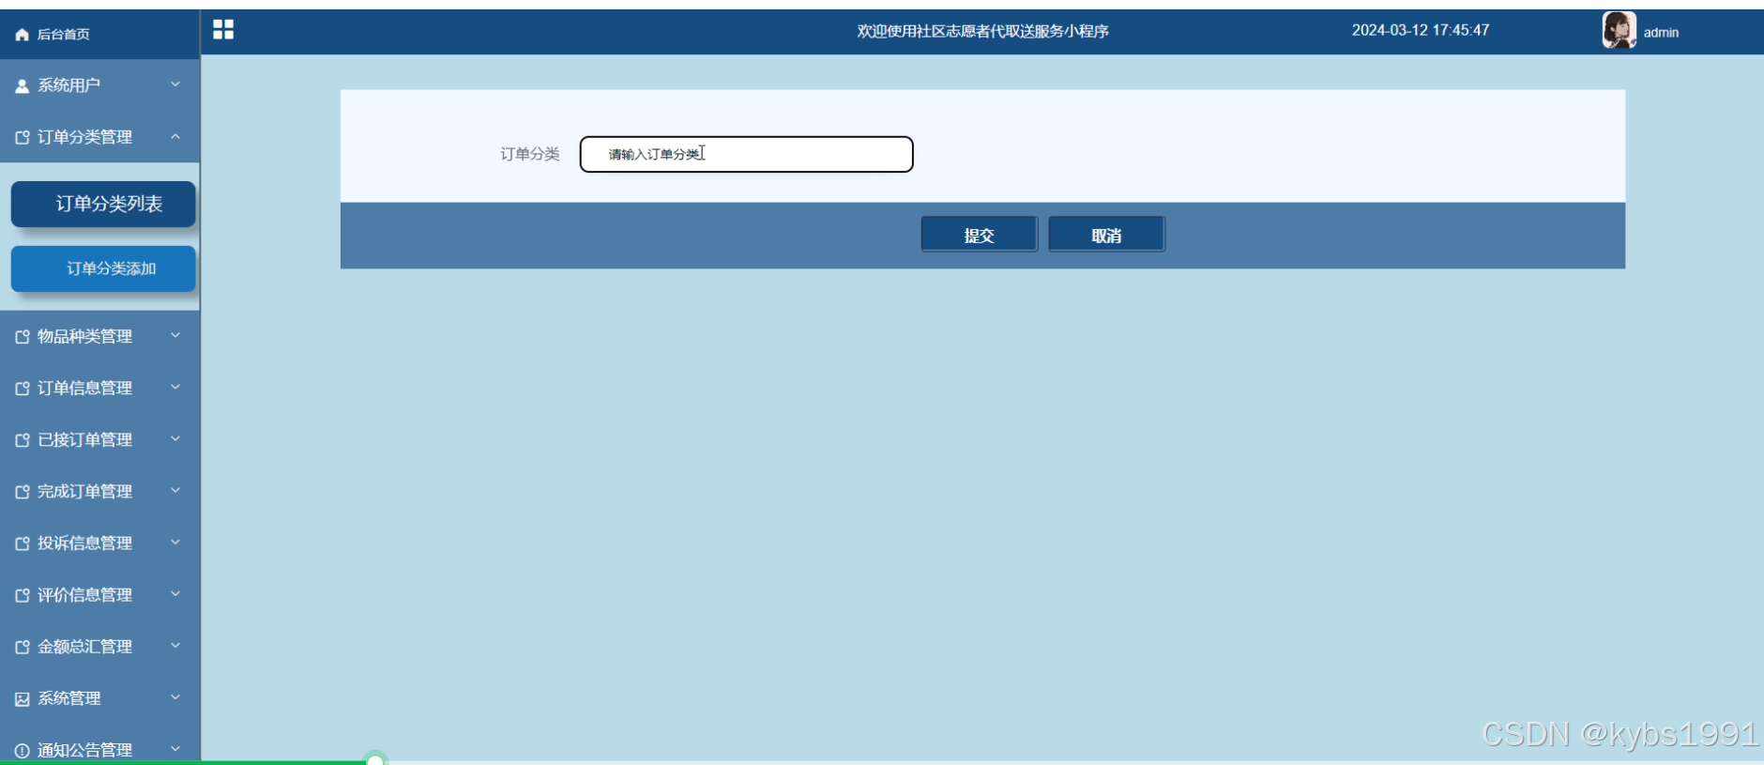This screenshot has height=765, width=1764.
Task: Click the icon beside 已接订单管理
Action: (x=23, y=439)
